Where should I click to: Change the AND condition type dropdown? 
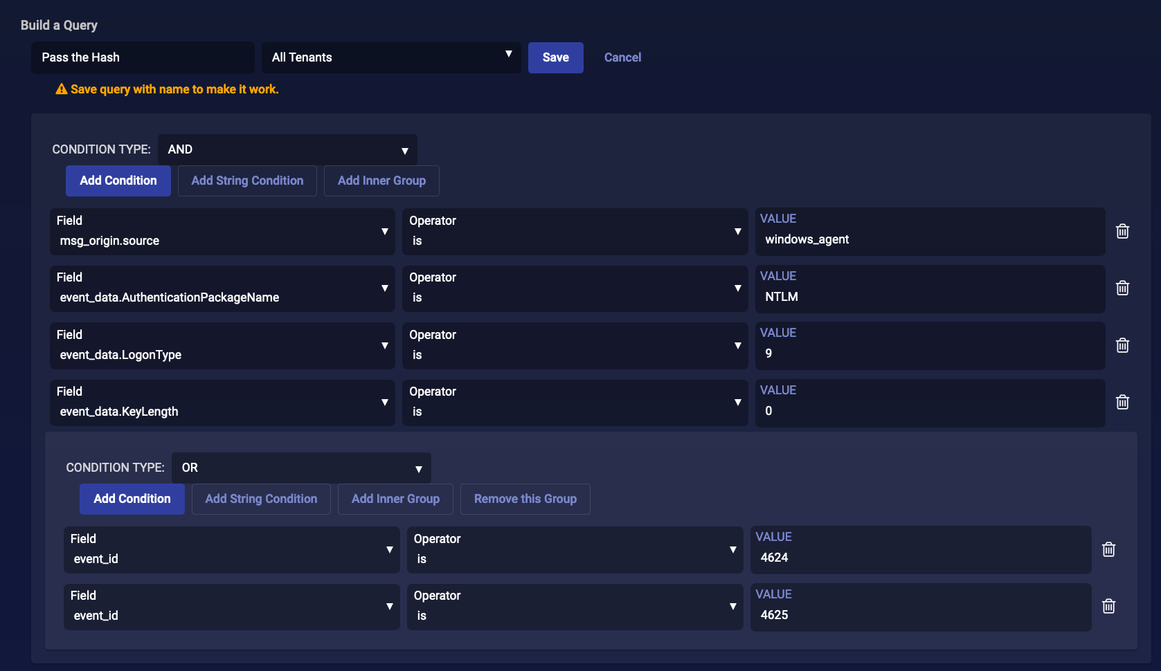pos(287,149)
